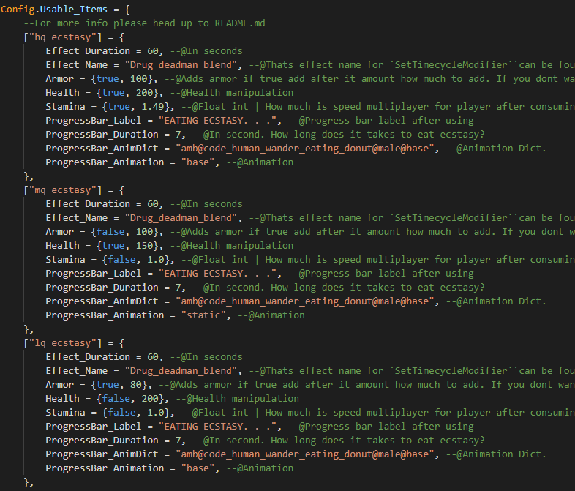Click the Health false keyword in lq_ecstasy
575x491 pixels.
116,399
